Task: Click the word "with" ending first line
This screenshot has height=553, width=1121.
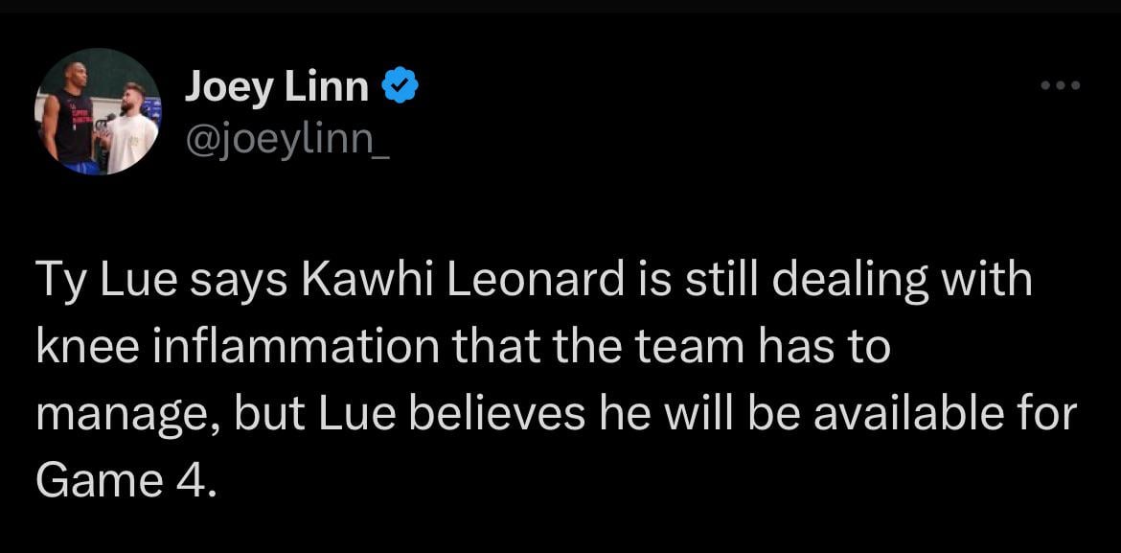Action: (x=992, y=281)
